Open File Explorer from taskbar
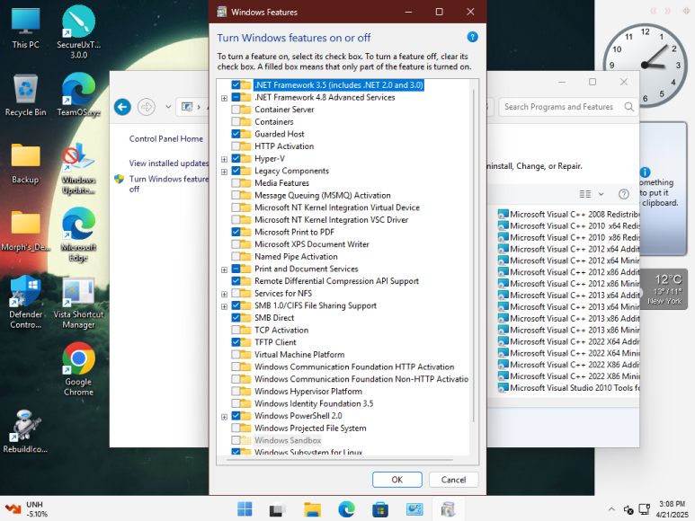The width and height of the screenshot is (695, 521). click(x=312, y=509)
